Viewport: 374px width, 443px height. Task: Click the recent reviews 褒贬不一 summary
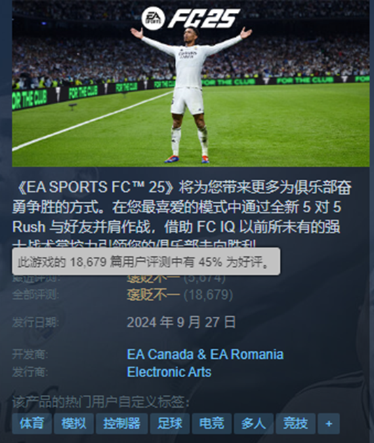coord(153,278)
